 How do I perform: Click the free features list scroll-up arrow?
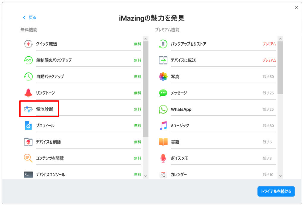pos(145,39)
